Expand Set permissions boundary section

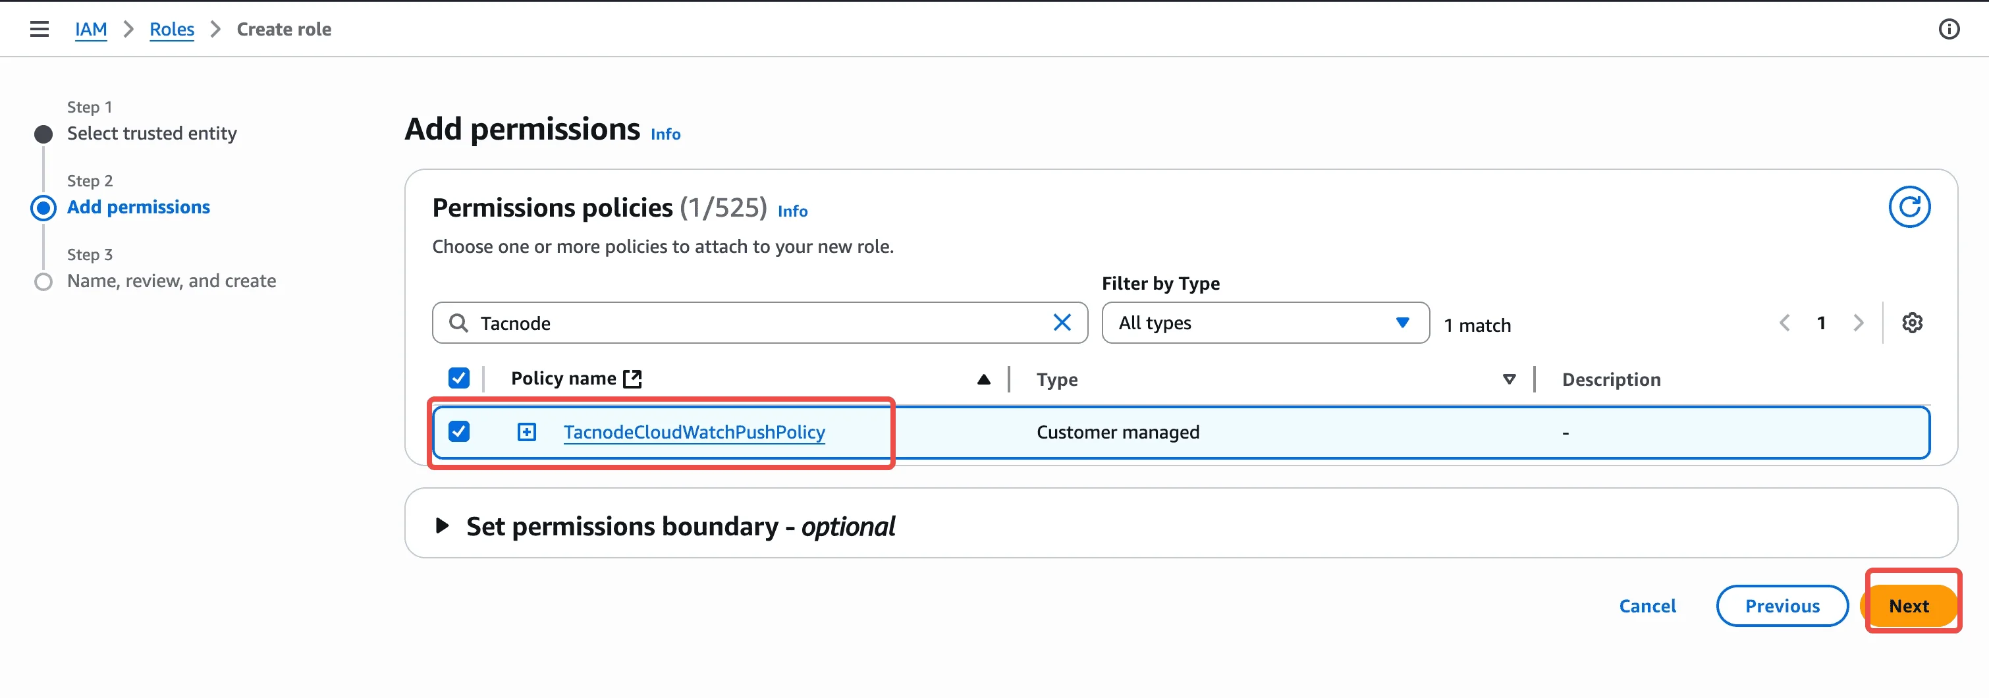443,526
